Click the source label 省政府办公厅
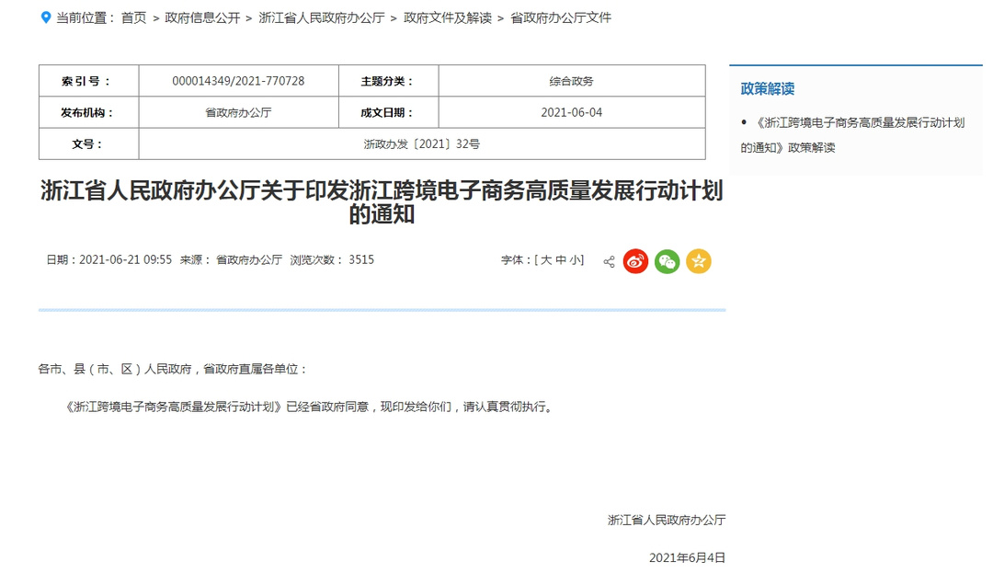 (248, 259)
